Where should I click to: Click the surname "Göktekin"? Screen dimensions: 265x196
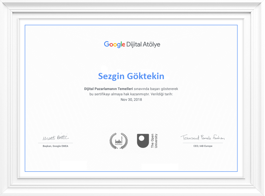(146, 76)
